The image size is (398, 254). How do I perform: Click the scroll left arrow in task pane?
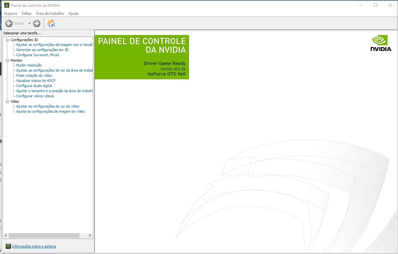[x=6, y=235]
